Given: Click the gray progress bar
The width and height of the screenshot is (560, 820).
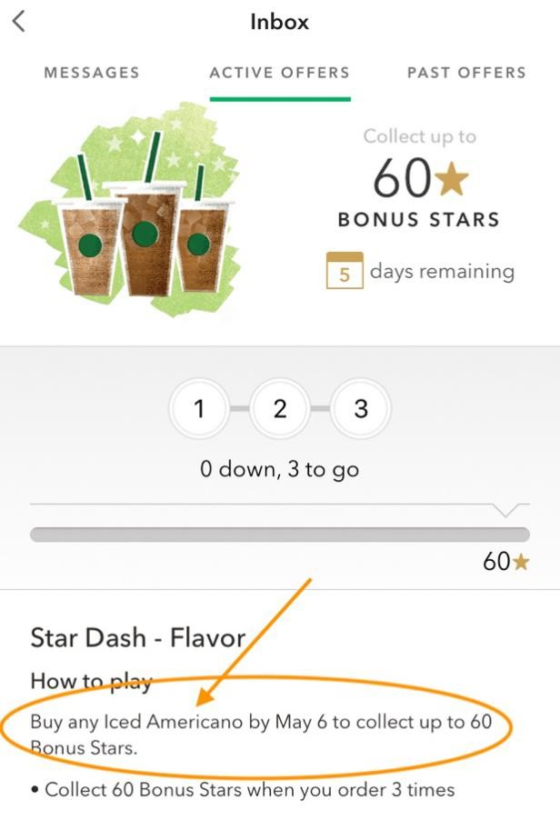Looking at the screenshot, I should [x=280, y=535].
